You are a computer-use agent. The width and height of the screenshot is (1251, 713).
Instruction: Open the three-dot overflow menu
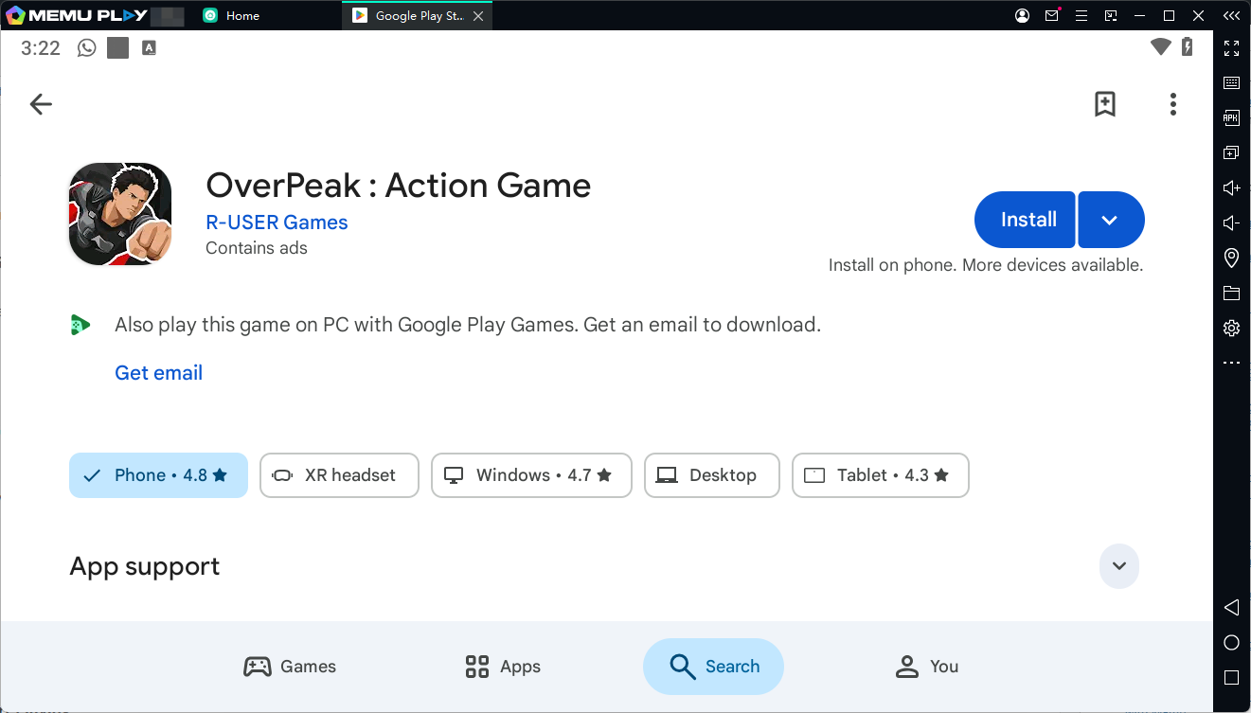pos(1173,104)
